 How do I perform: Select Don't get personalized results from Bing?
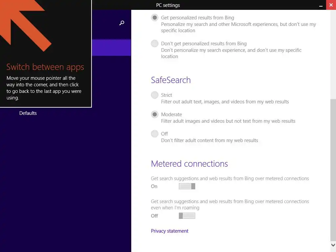[x=155, y=44]
